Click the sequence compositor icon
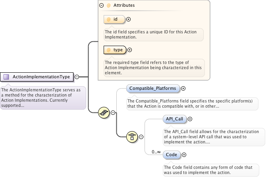The image size is (268, 178). click(104, 113)
